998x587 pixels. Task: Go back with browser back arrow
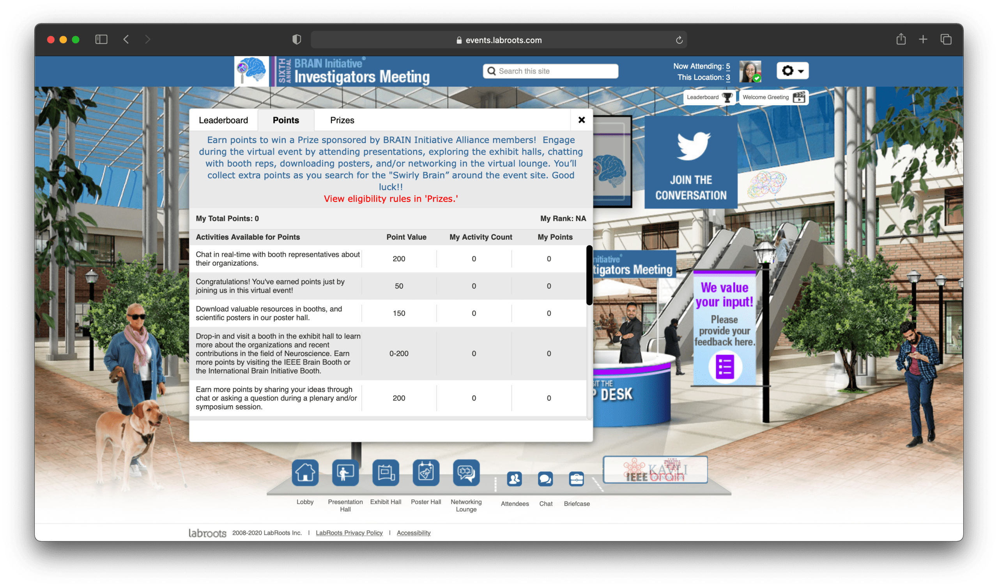(126, 40)
